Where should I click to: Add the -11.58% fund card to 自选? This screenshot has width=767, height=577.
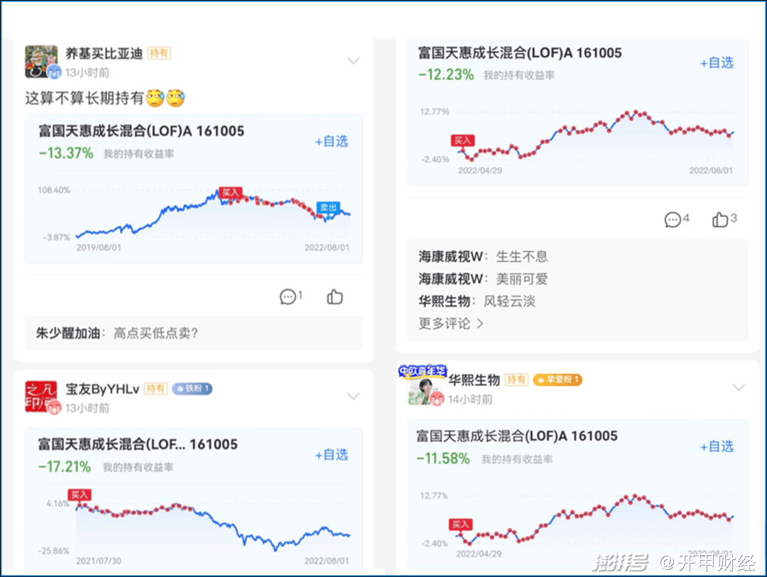717,446
